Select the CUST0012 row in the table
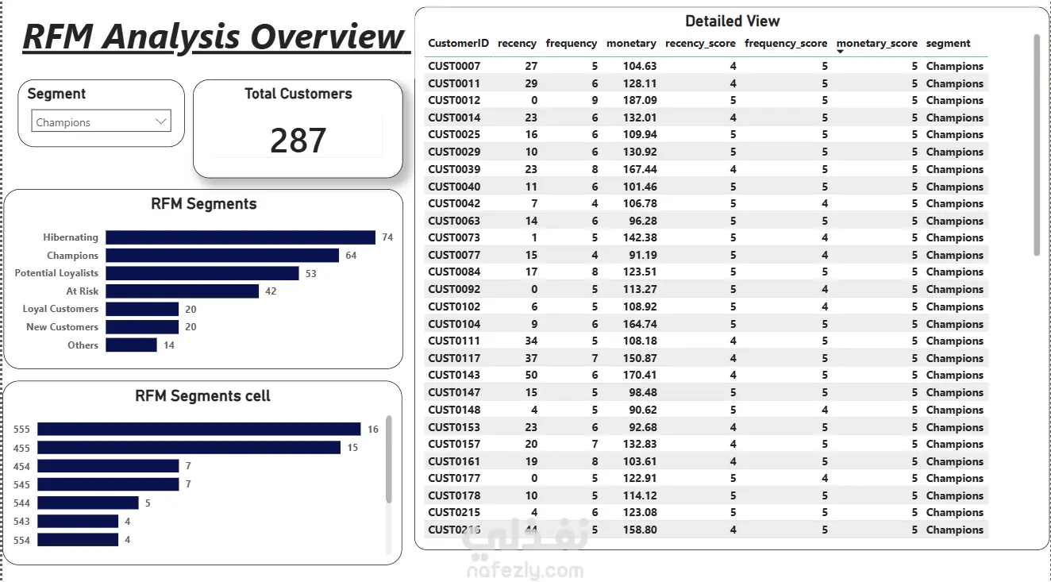This screenshot has width=1051, height=582. 706,100
